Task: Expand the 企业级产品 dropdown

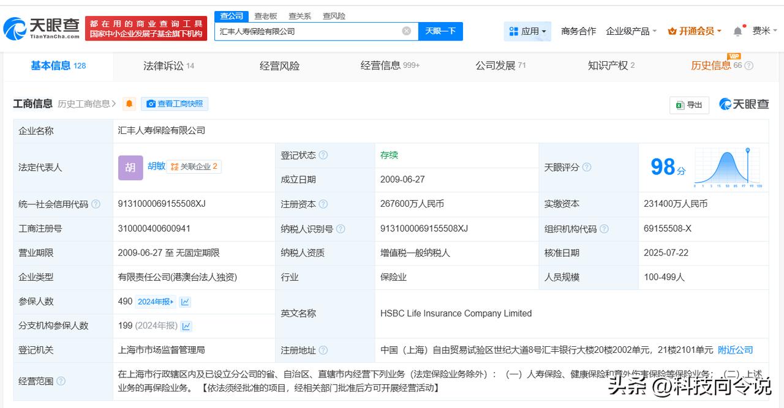Action: click(x=631, y=31)
